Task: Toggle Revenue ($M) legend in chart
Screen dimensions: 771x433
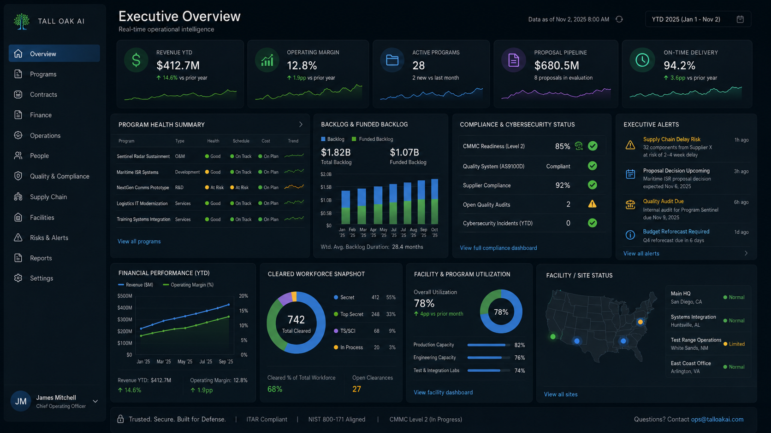Action: 136,285
